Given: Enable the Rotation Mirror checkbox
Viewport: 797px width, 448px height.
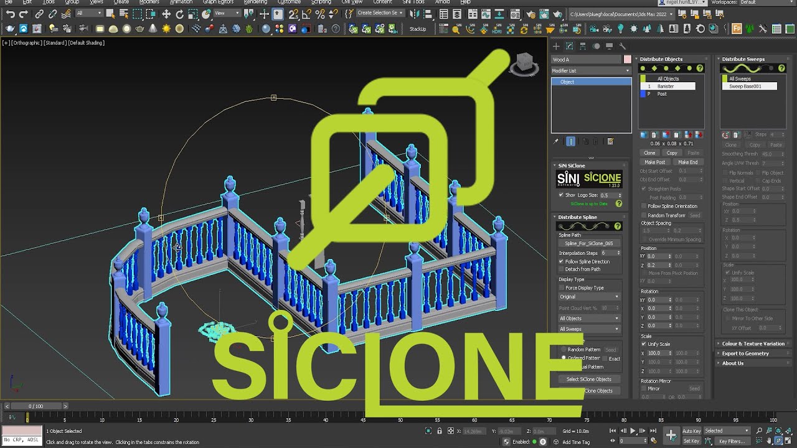Looking at the screenshot, I should pos(644,388).
